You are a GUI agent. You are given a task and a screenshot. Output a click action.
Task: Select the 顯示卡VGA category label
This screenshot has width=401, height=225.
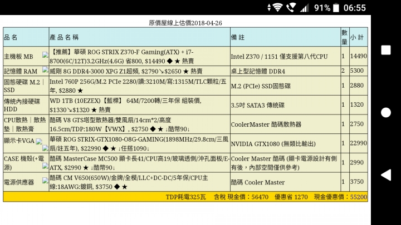pyautogui.click(x=19, y=141)
